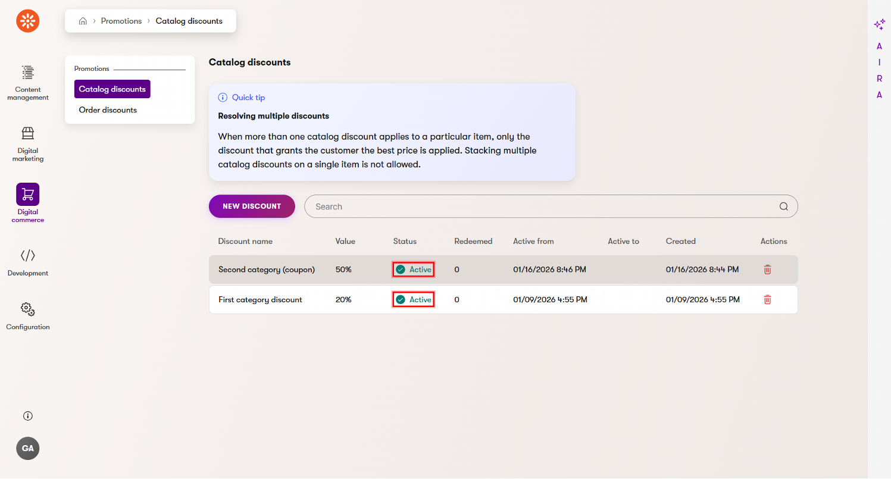Open the AIRA assistant sparkle icon
891x479 pixels.
879,24
